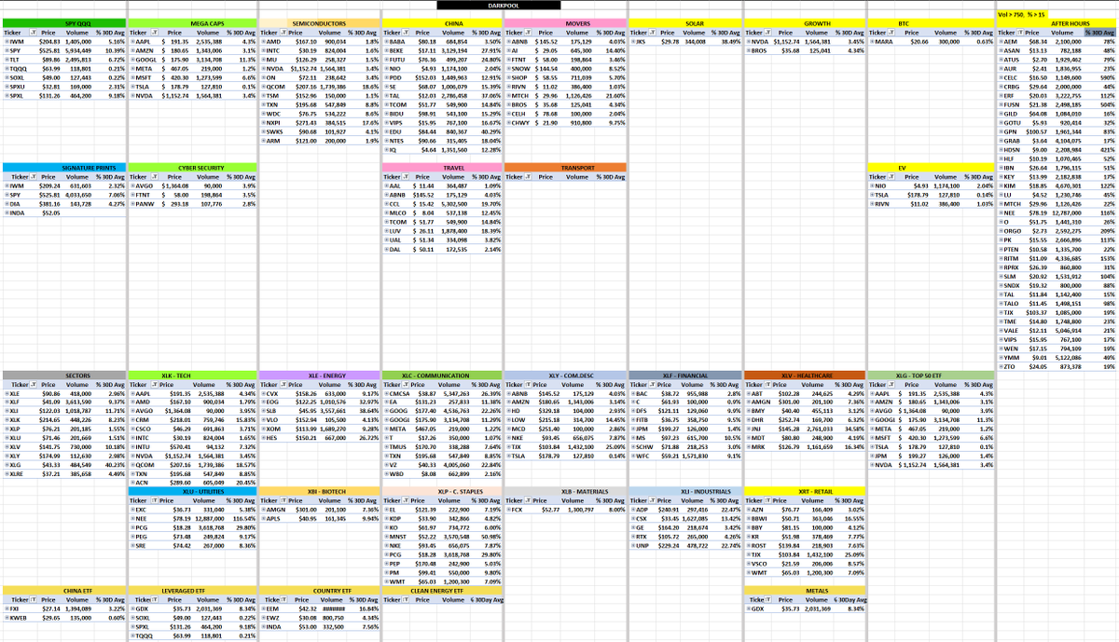Expand the ZTO row in AFTER HOURS
Viewport: 1119px width, 642px height.
[1001, 368]
